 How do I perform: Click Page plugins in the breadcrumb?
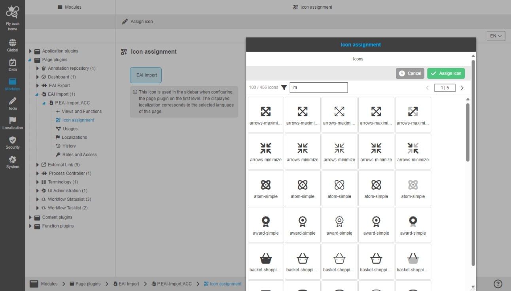85,284
